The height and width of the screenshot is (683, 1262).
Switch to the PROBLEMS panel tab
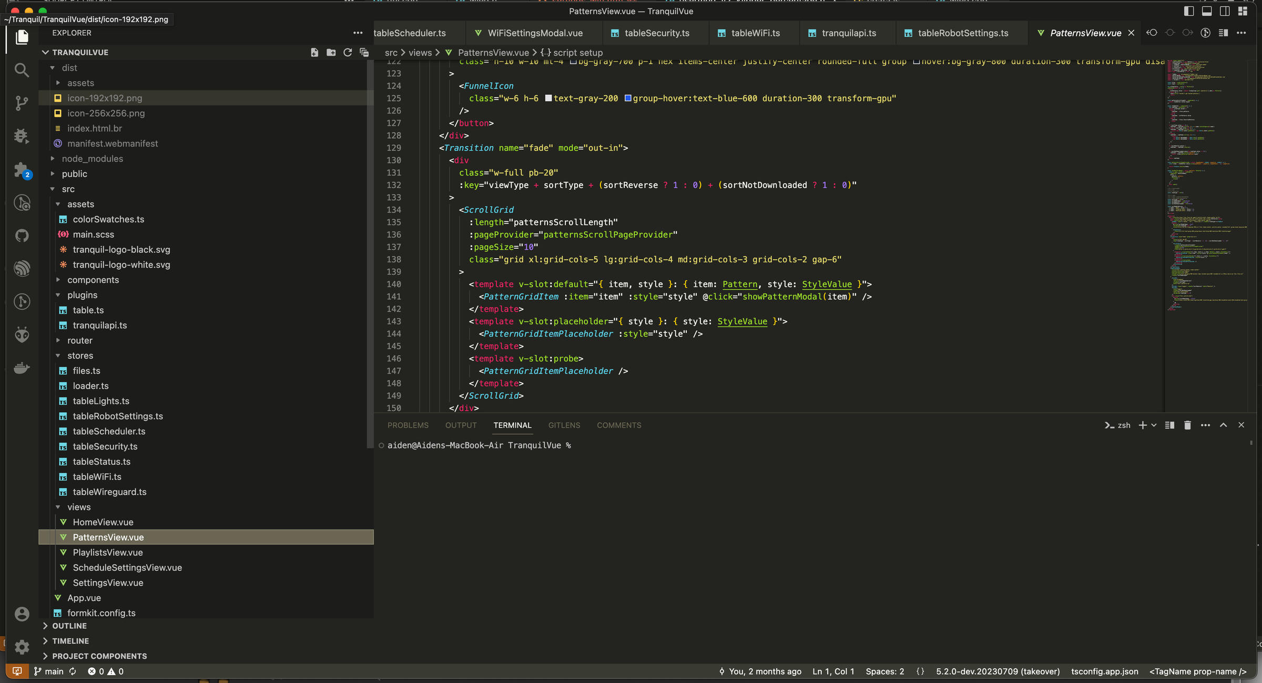[x=408, y=425]
